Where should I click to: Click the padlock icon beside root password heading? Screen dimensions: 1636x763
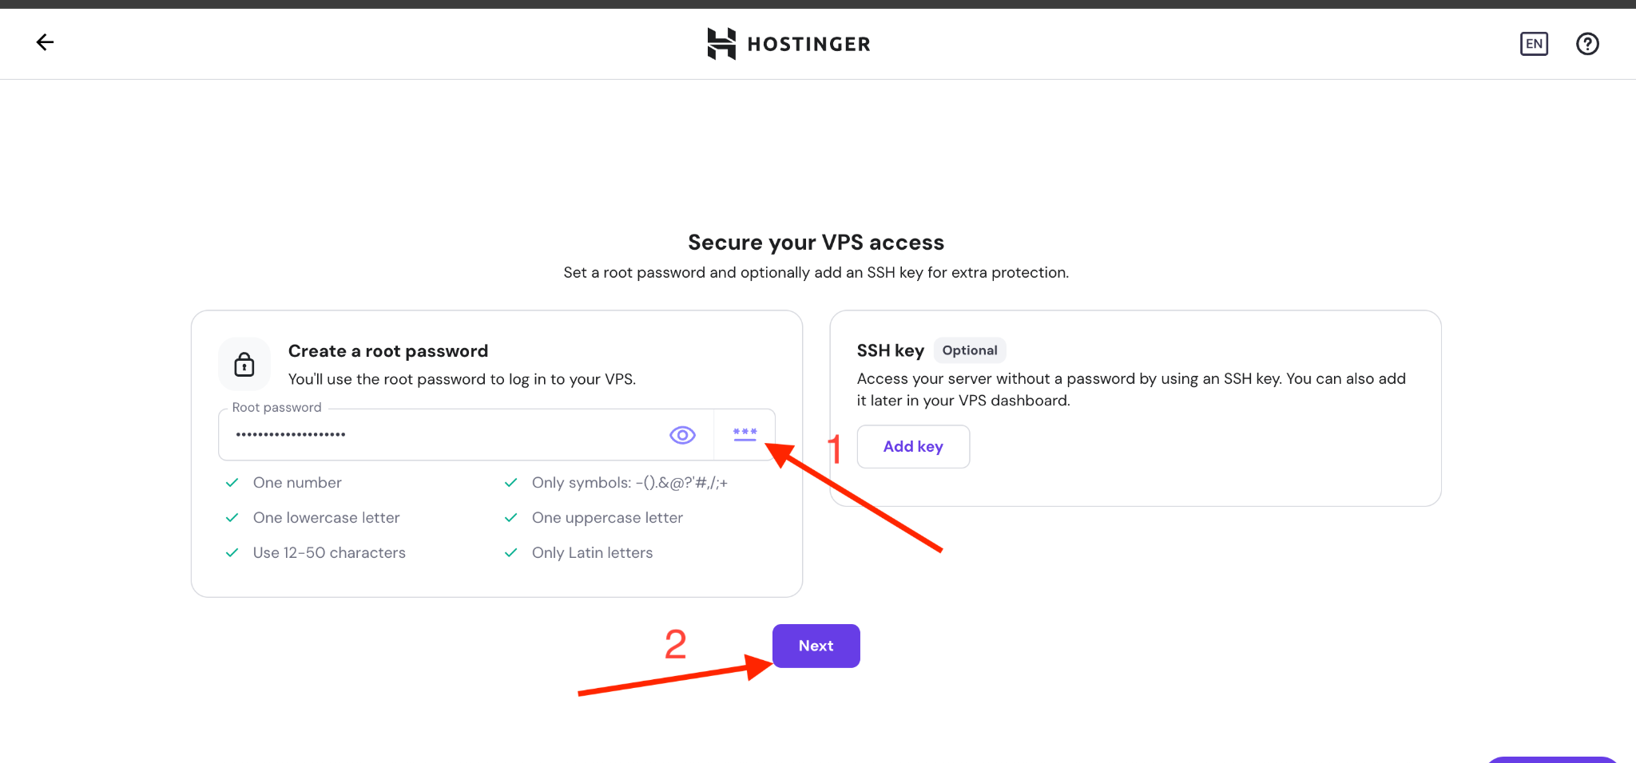pos(244,365)
